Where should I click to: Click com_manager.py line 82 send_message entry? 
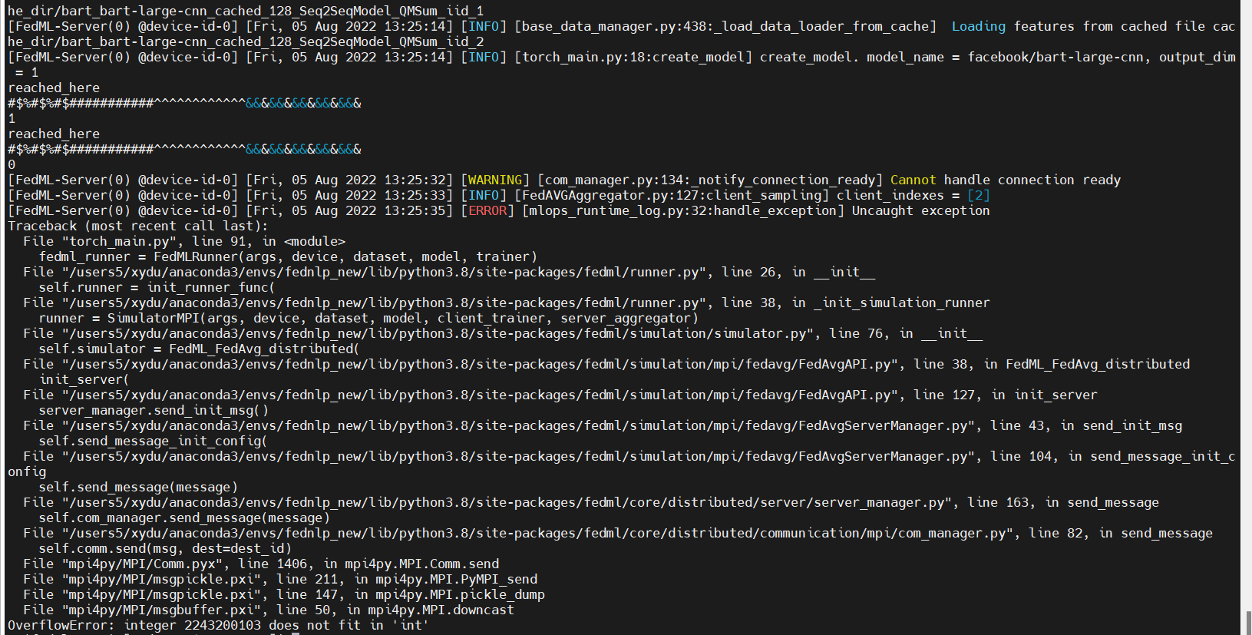[x=618, y=533]
